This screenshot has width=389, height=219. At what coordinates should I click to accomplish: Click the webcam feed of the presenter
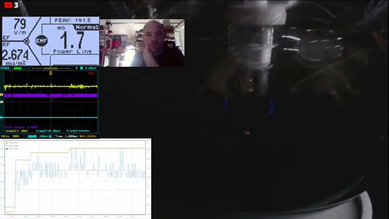pyautogui.click(x=142, y=43)
